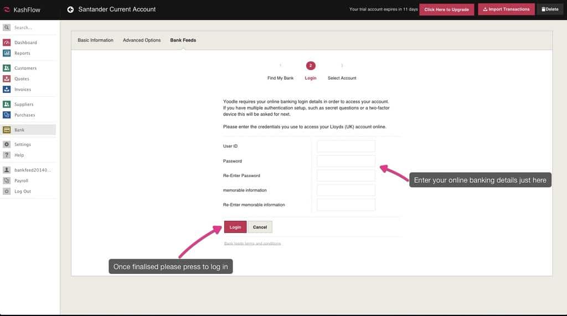
Task: Click the back arrow beside Santander Current Account
Action: (x=70, y=9)
